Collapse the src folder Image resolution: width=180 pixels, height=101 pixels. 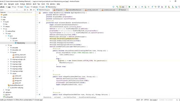coord(1,29)
